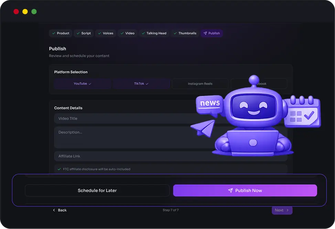Click the FTC affiliate disclosure notice text
Image resolution: width=335 pixels, height=229 pixels.
point(97,169)
